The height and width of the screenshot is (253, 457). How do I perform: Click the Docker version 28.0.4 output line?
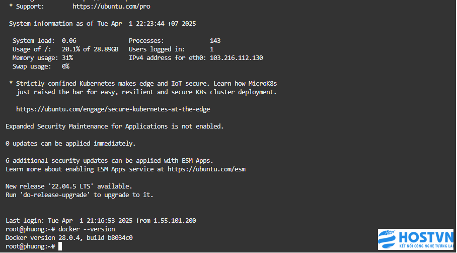[69, 238]
